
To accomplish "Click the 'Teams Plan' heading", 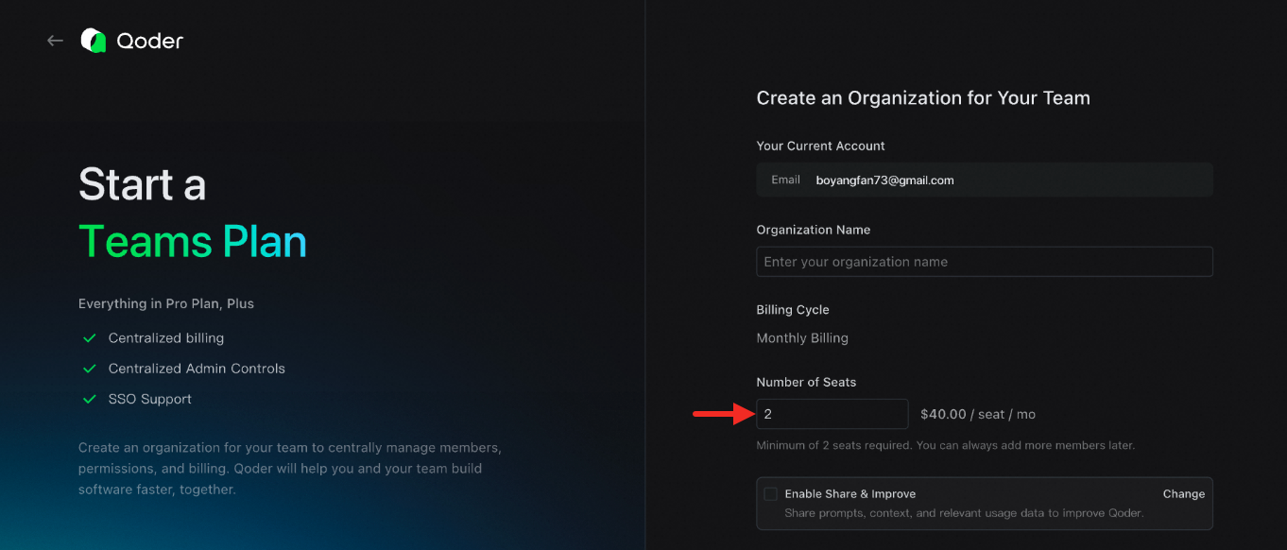I will point(193,242).
